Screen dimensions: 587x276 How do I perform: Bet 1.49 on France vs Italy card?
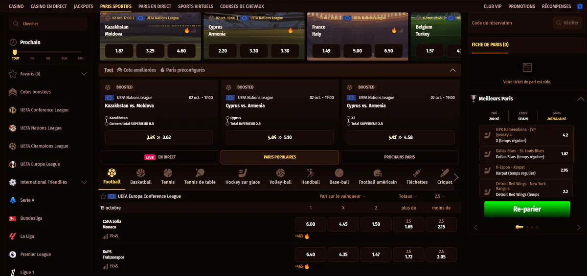click(326, 51)
